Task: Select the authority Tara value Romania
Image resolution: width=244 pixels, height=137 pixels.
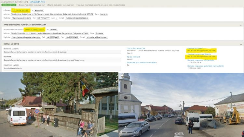Action: click(99, 33)
